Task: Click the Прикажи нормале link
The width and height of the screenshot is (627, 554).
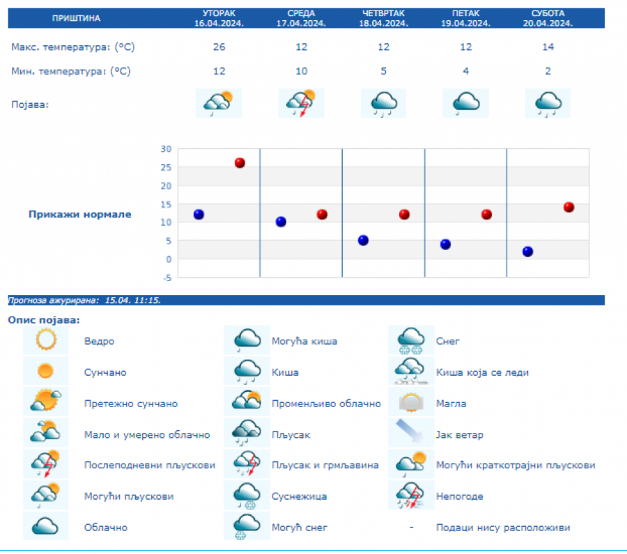Action: (x=80, y=214)
